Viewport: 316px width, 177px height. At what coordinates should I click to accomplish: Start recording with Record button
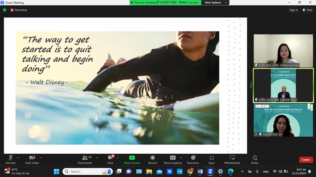pos(152,159)
